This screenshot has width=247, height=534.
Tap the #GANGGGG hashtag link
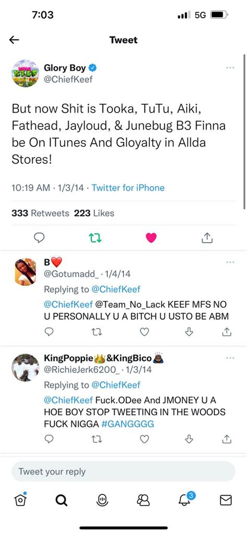point(128,424)
